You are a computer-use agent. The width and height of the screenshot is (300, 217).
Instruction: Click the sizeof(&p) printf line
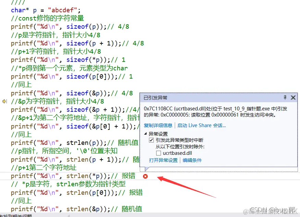click(x=72, y=93)
